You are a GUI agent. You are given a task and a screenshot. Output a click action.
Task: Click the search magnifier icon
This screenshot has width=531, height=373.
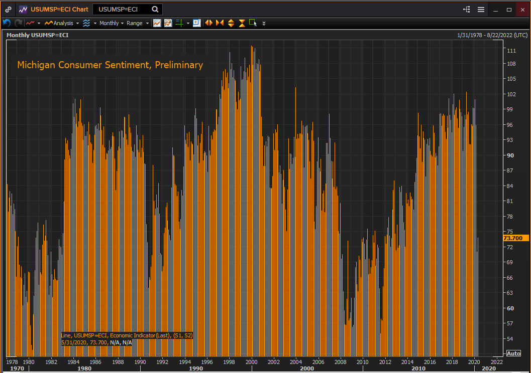click(x=155, y=9)
